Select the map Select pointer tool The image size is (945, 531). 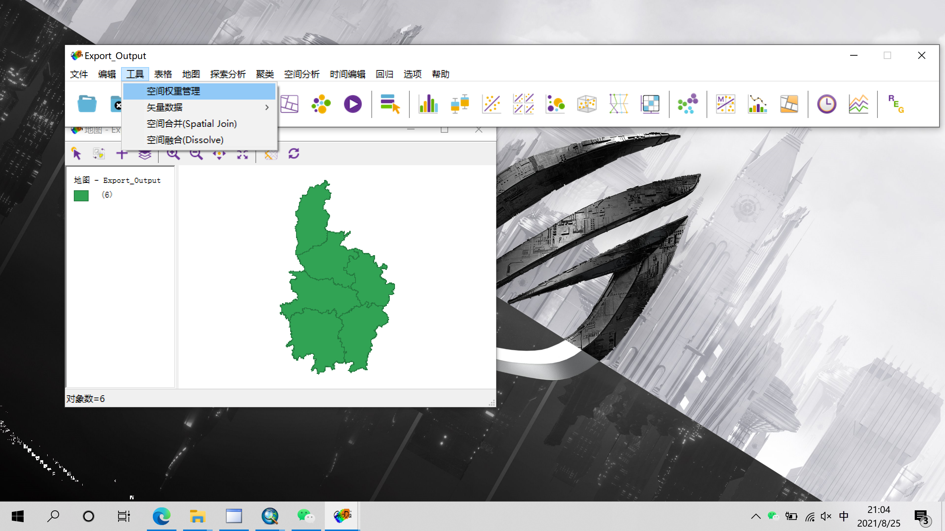tap(76, 153)
